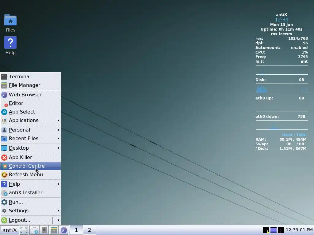This screenshot has width=314, height=235.
Task: Click the resolution value 1024x768
Action: pos(298,38)
